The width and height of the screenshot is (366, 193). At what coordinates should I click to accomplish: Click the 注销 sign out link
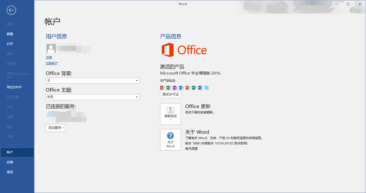49,57
